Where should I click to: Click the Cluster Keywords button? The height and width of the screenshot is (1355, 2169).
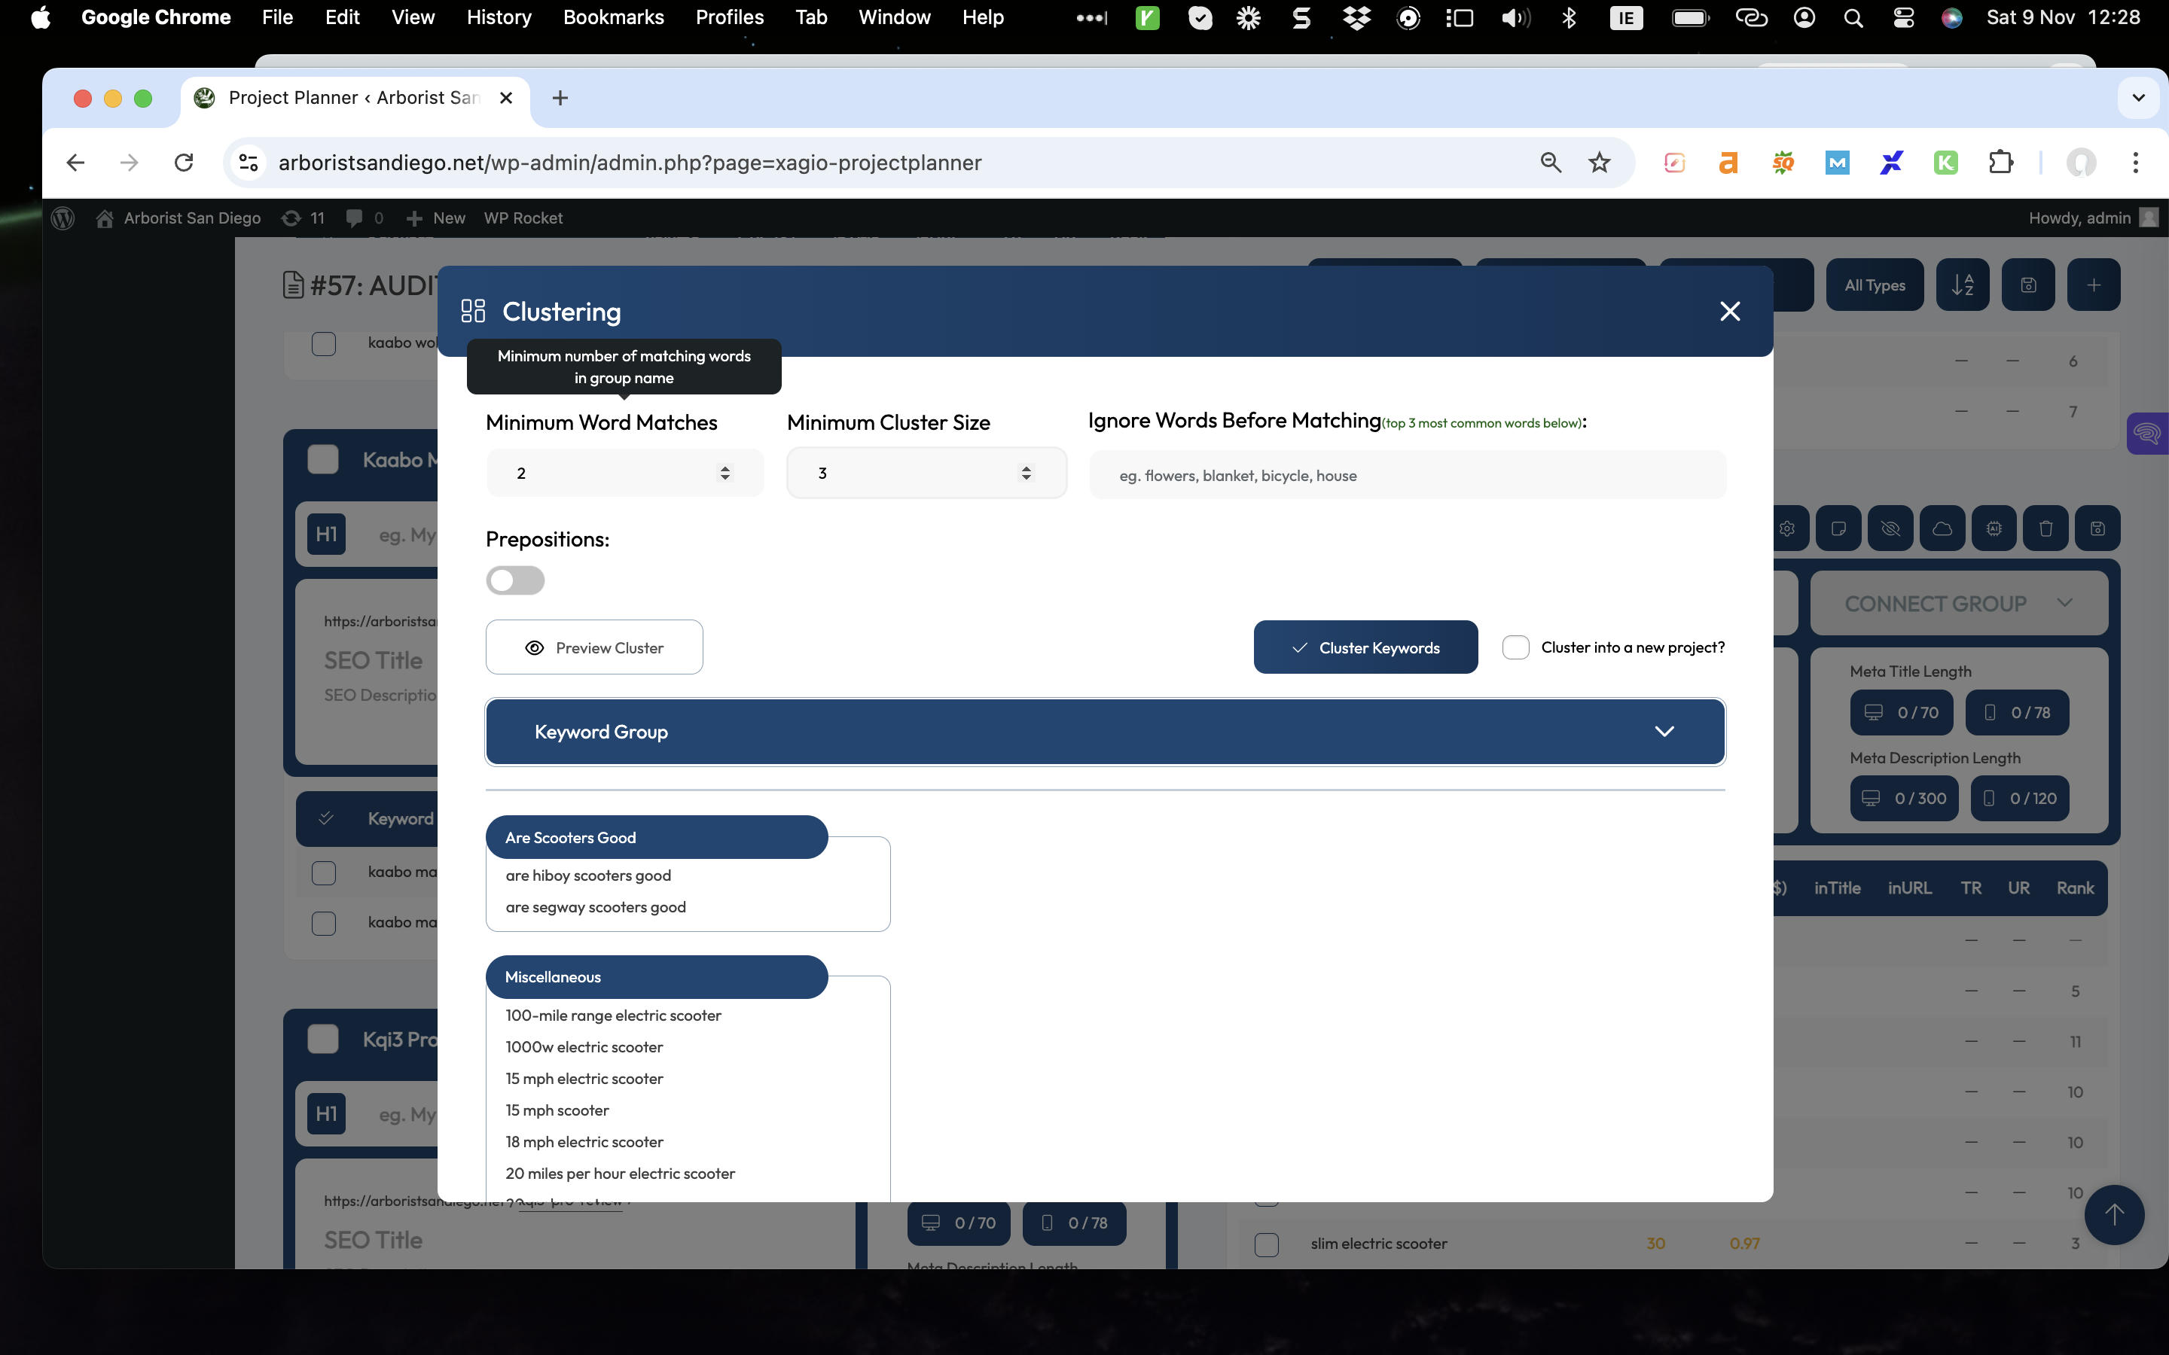[x=1365, y=647]
